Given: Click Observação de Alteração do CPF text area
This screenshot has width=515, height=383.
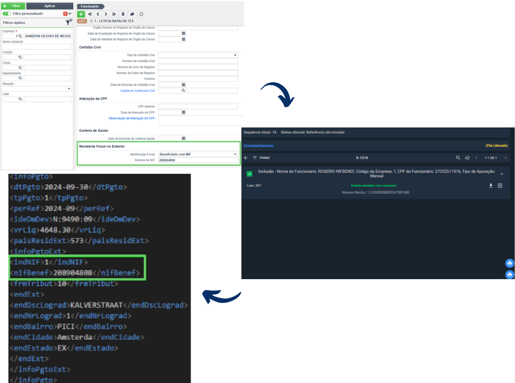Looking at the screenshot, I should (x=200, y=120).
